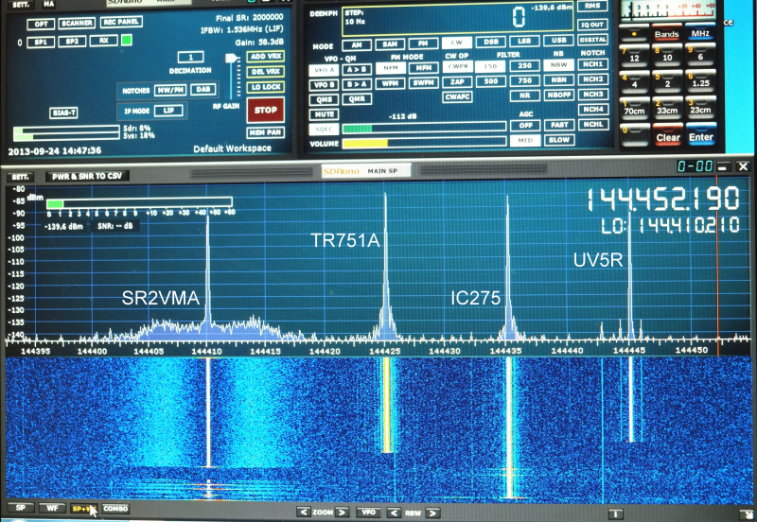Image resolution: width=757 pixels, height=522 pixels.
Task: Adjust the RF GAIN slider
Action: pyautogui.click(x=231, y=59)
